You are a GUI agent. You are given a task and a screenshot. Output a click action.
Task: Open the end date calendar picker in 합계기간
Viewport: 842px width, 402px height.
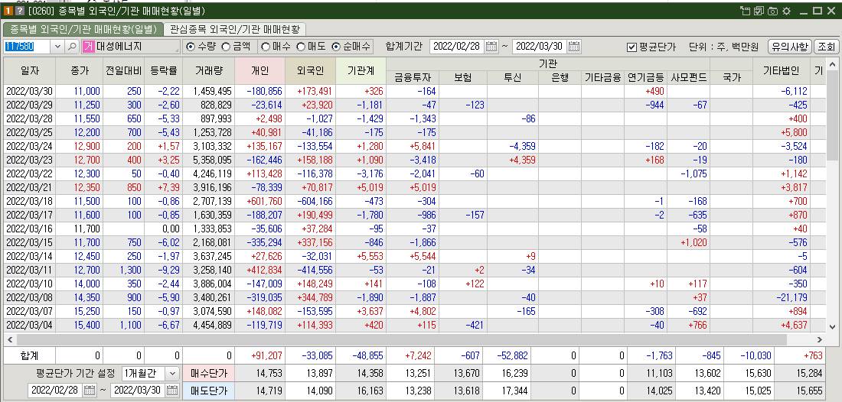pos(573,47)
